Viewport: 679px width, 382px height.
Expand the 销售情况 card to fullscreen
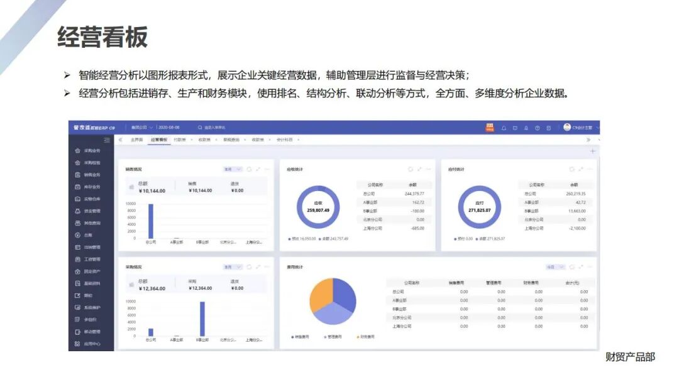258,169
